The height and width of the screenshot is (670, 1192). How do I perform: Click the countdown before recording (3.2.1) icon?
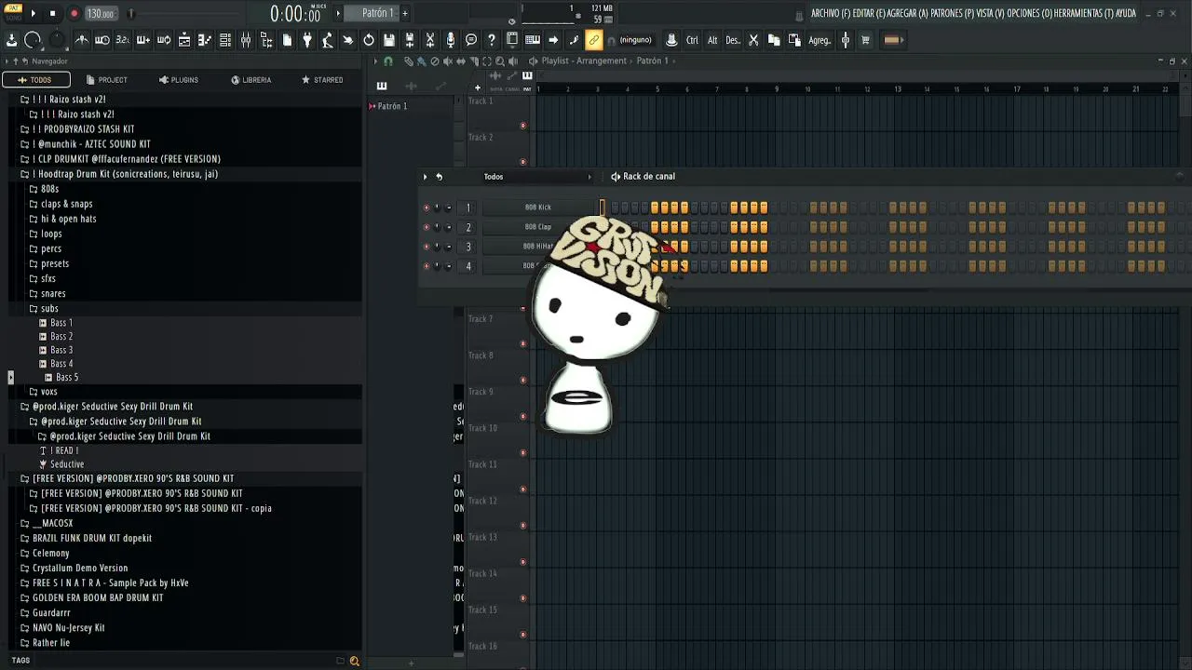[x=122, y=40]
